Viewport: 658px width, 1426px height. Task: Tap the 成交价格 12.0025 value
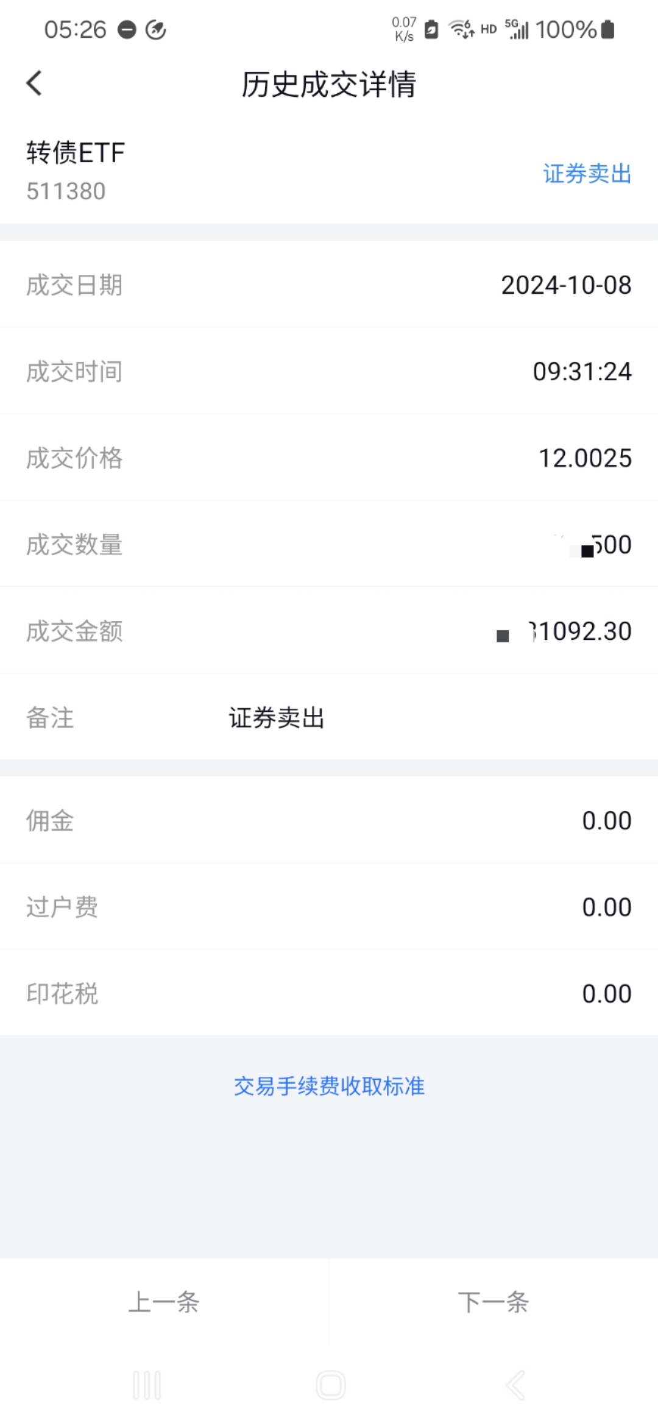pyautogui.click(x=585, y=458)
